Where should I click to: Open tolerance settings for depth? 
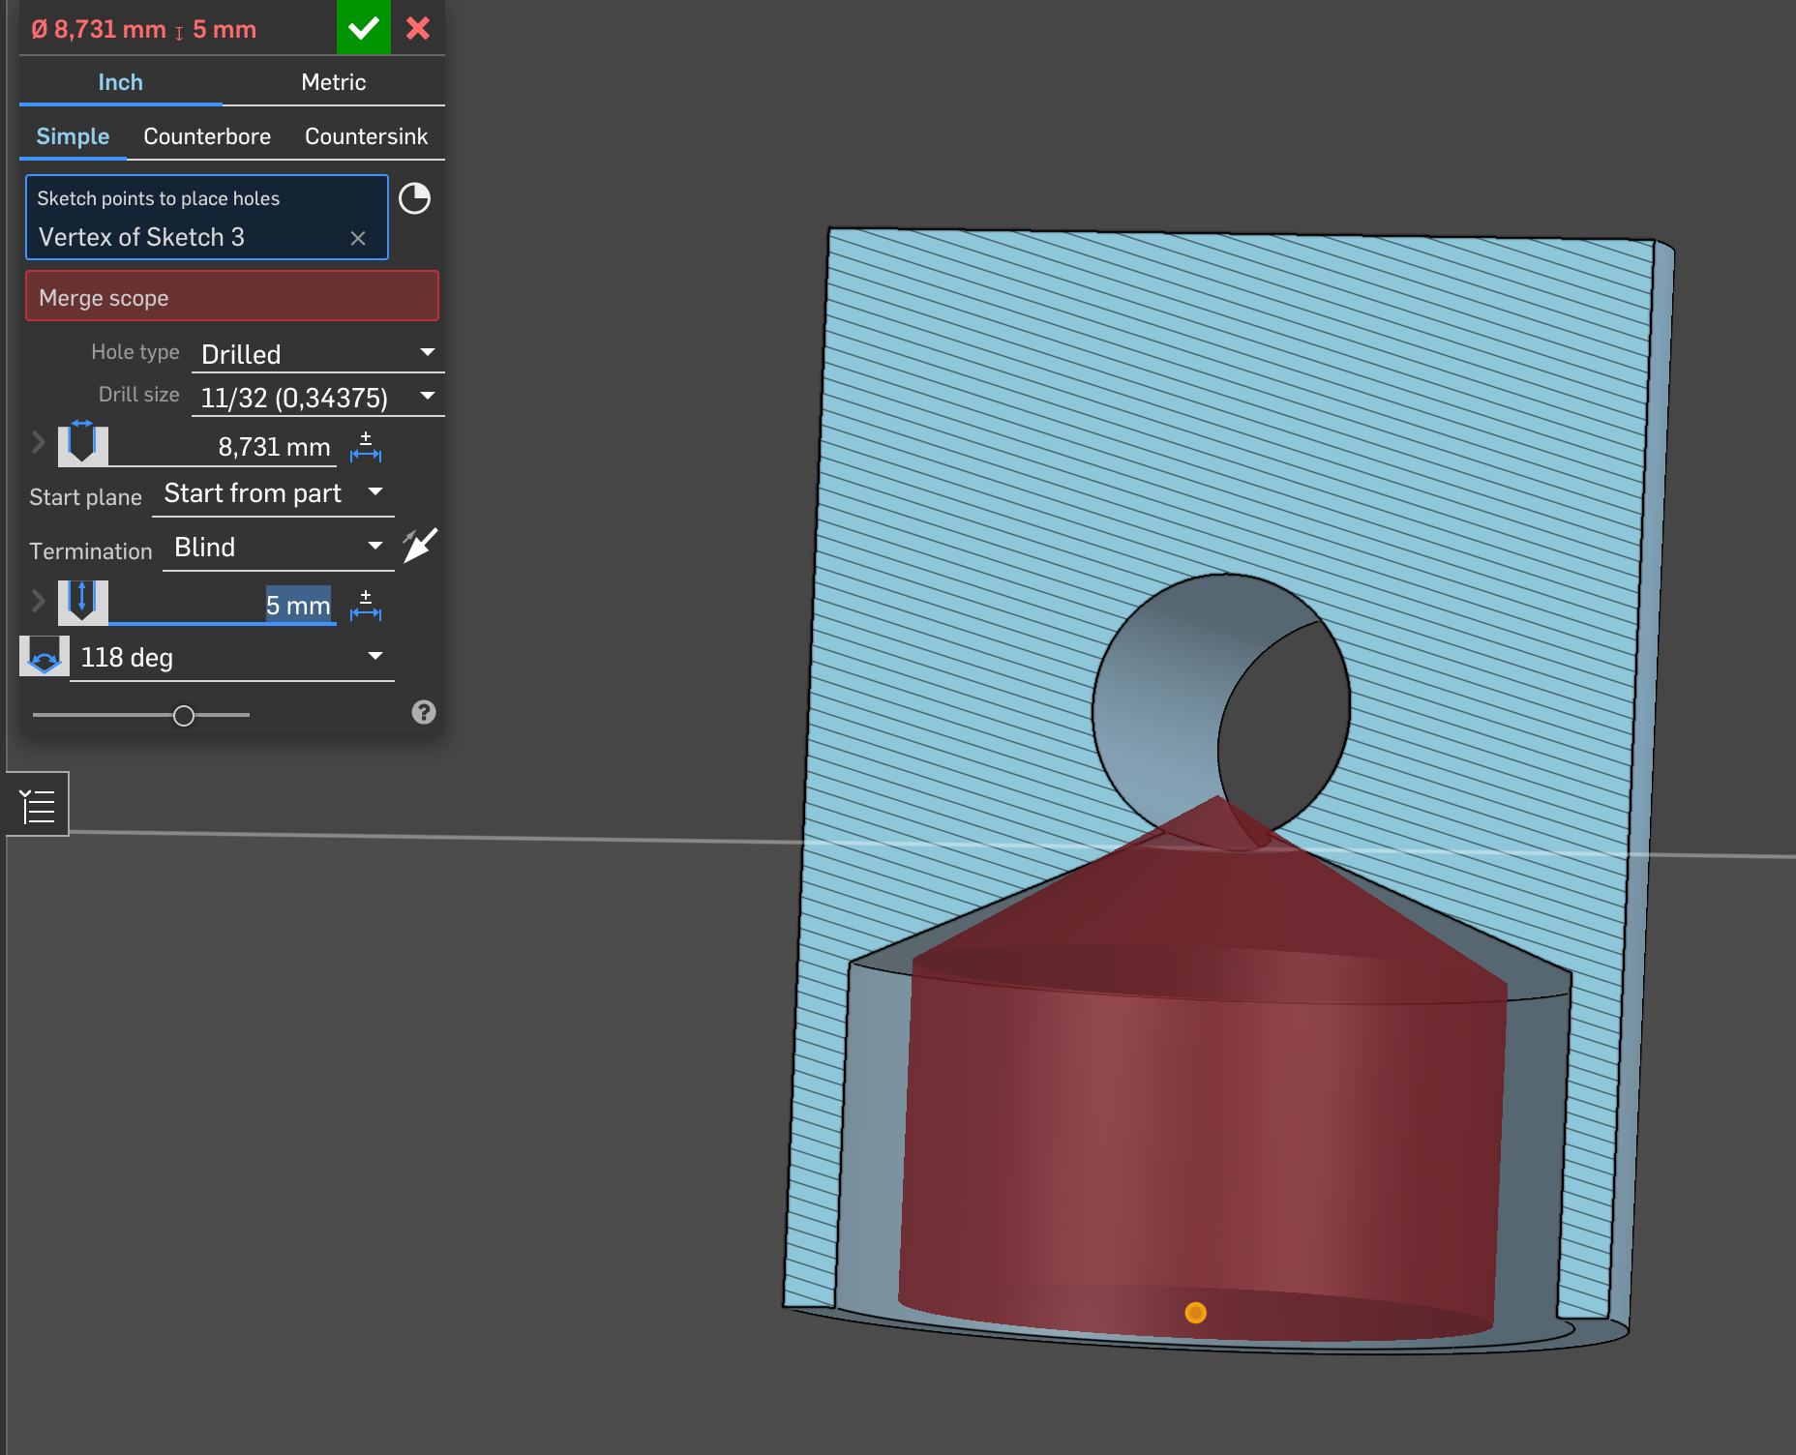click(x=366, y=605)
